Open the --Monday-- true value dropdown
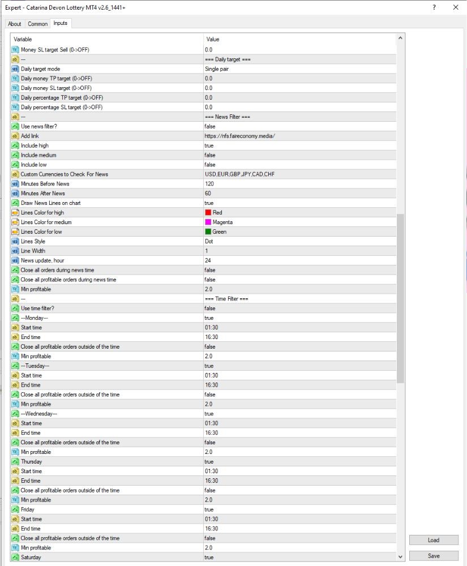The image size is (467, 566). pos(299,318)
